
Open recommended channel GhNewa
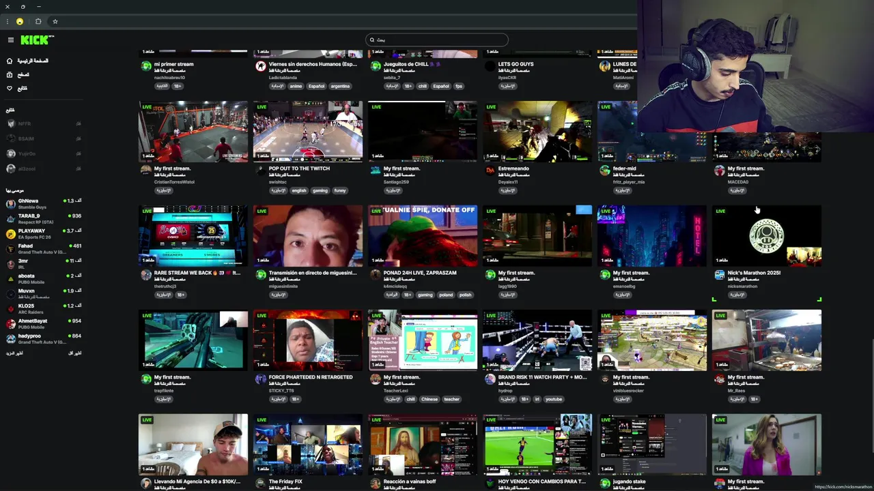(x=42, y=204)
